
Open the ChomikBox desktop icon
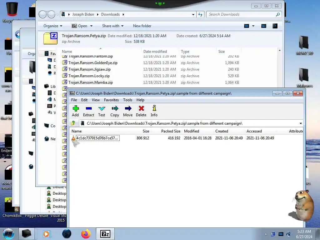point(12,207)
